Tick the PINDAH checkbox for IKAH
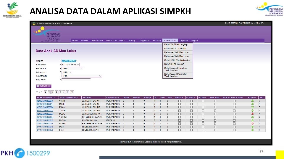 click(180, 127)
